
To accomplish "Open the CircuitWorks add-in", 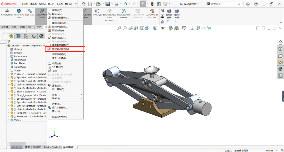I will pos(7,13).
